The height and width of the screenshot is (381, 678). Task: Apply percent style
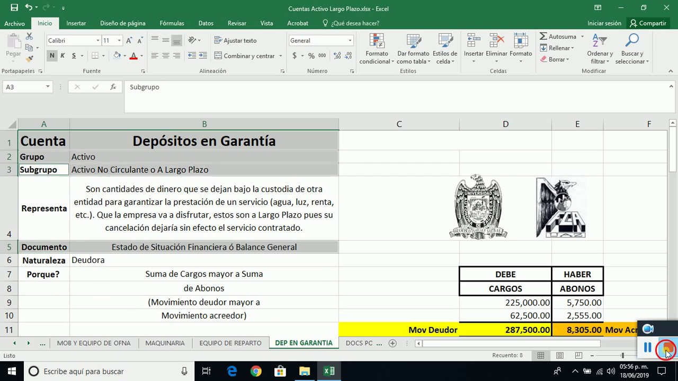click(x=311, y=56)
